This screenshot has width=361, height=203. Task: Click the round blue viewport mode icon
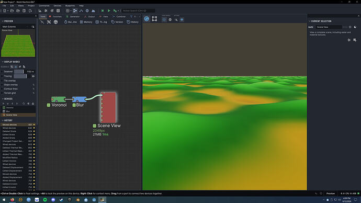click(146, 19)
